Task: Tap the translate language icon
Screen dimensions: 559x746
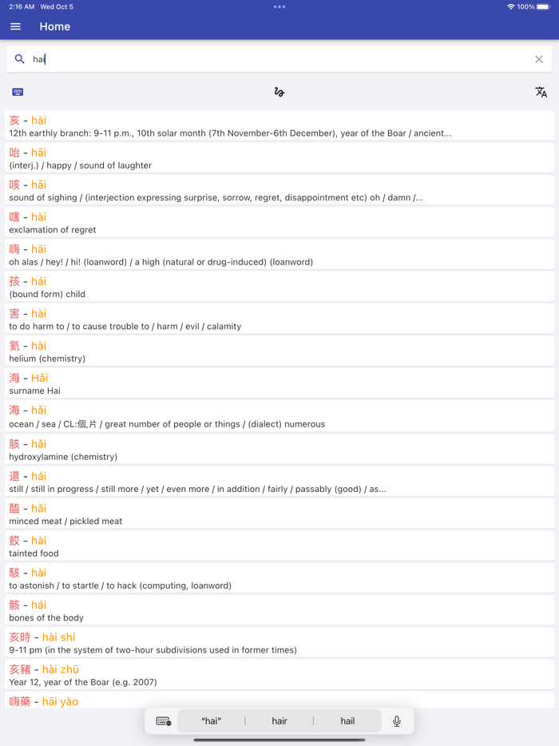Action: (x=541, y=92)
